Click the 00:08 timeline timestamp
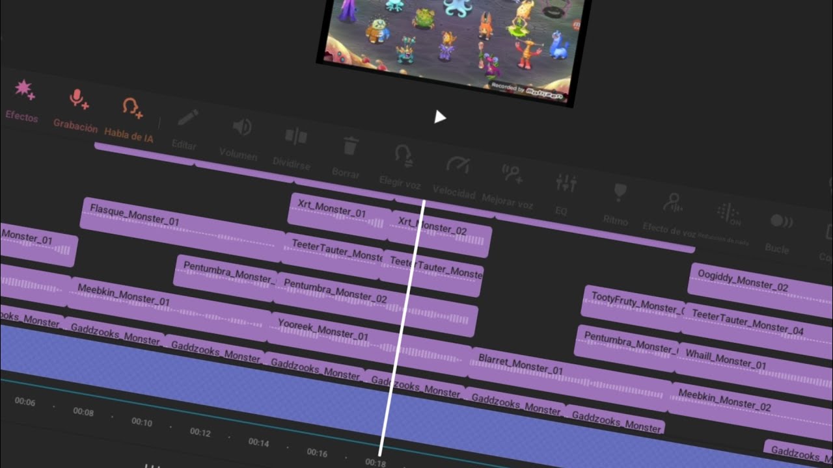The height and width of the screenshot is (468, 833). [x=83, y=412]
